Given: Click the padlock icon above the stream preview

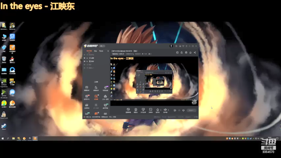Looking at the screenshot, I should point(181,53).
